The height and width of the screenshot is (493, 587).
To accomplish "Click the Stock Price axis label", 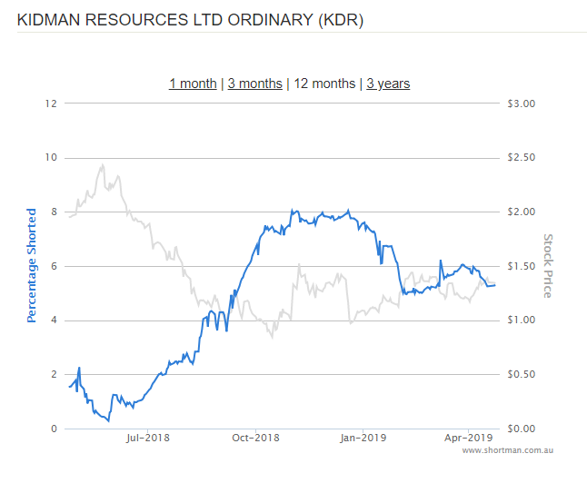I will tap(547, 266).
